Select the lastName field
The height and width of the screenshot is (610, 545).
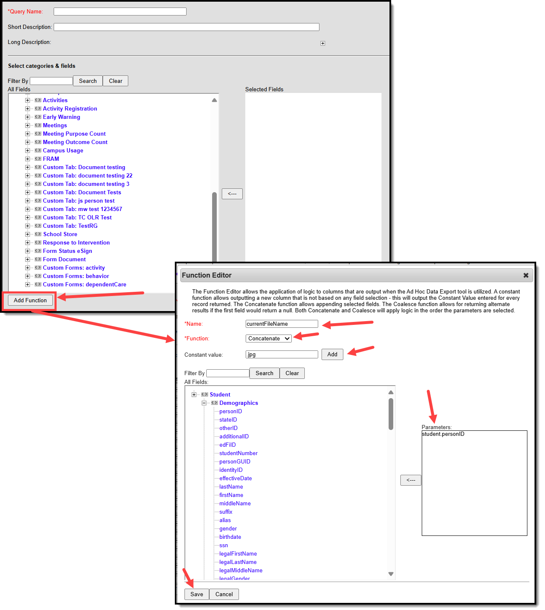coord(231,486)
